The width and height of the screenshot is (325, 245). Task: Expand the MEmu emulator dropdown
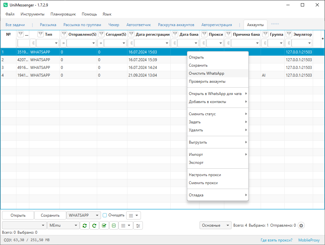63,225
